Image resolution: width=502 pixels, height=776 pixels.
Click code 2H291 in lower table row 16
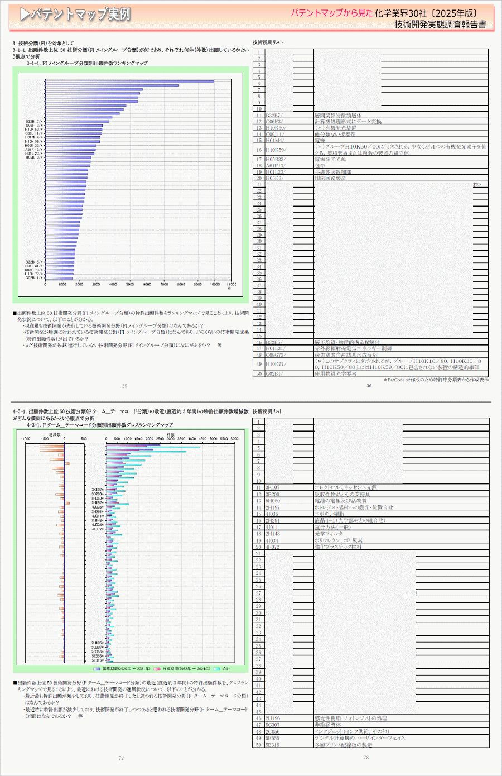(x=273, y=520)
